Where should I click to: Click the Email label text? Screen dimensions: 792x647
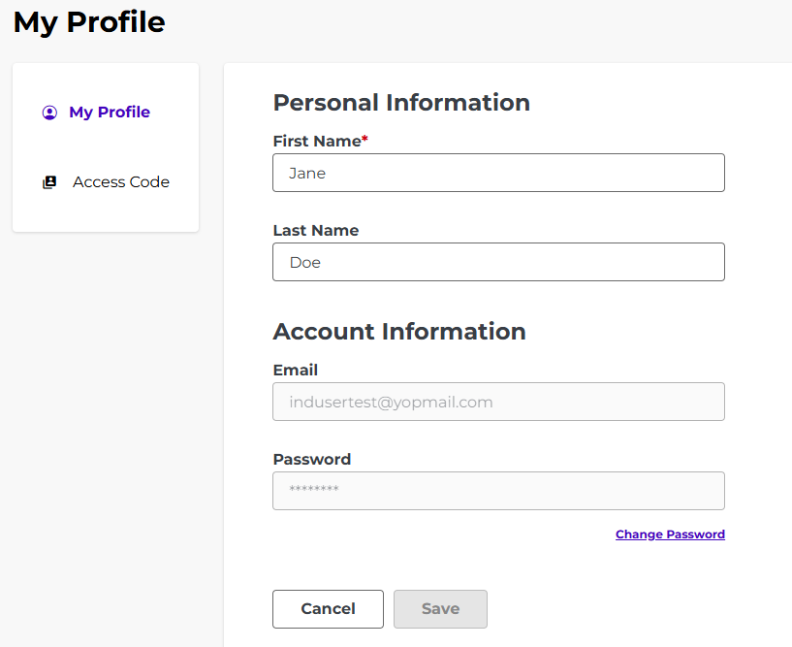point(295,370)
